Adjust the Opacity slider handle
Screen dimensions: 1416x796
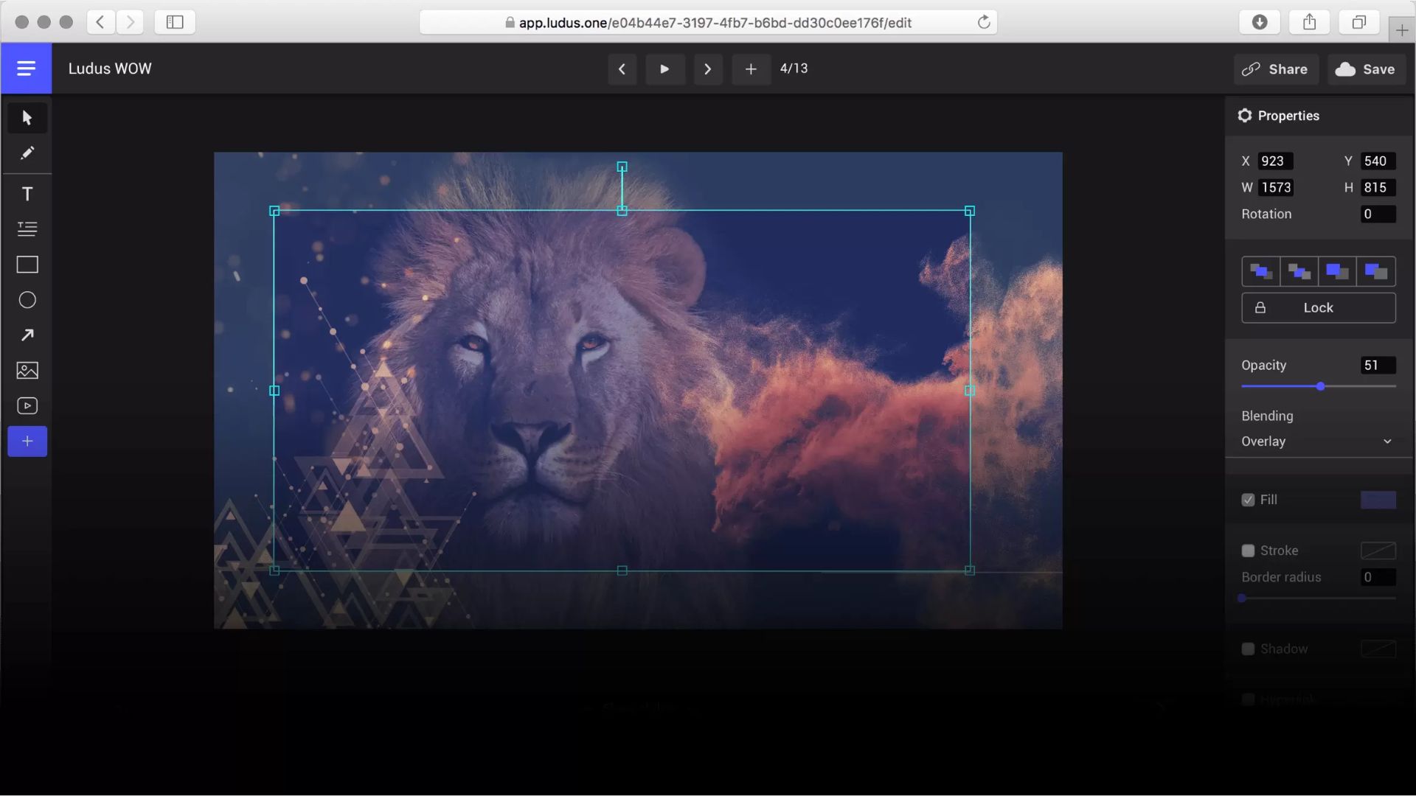coord(1321,386)
